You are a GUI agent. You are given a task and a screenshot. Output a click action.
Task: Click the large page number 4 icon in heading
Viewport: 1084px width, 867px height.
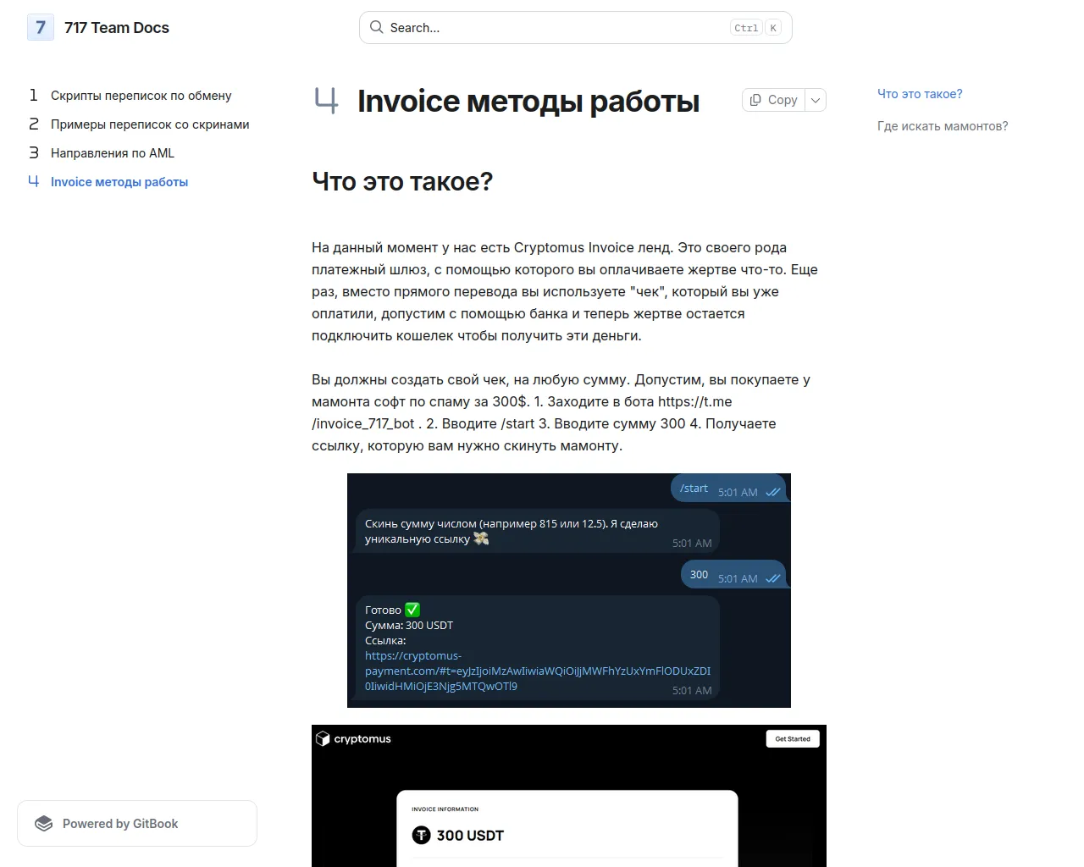[x=326, y=101]
